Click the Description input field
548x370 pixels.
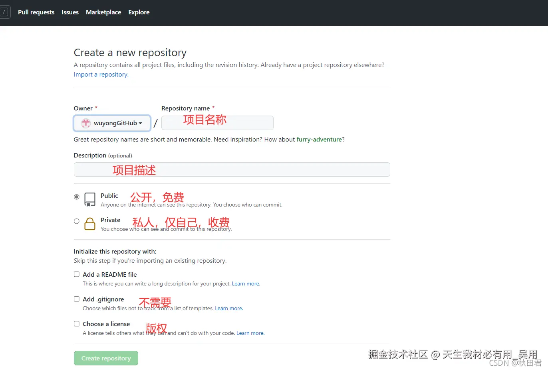pos(232,169)
